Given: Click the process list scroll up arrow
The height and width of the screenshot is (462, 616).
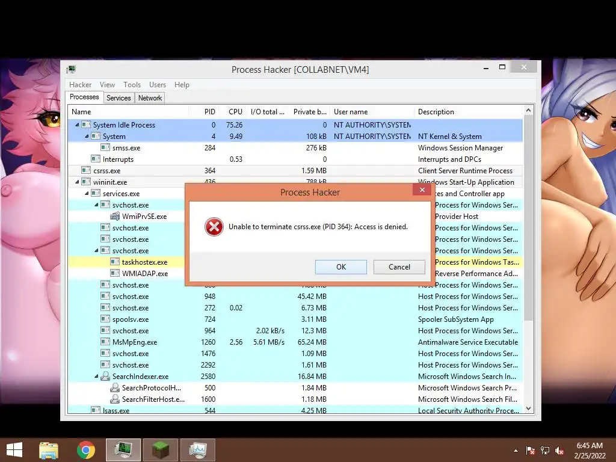Looking at the screenshot, I should (528, 111).
